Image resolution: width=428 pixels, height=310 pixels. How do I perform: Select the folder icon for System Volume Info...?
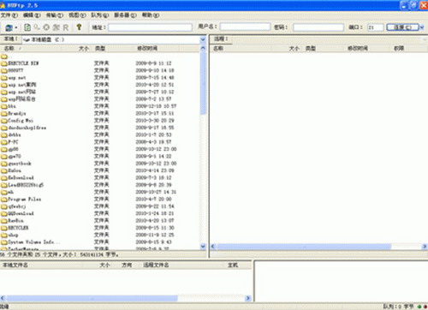tap(4, 242)
